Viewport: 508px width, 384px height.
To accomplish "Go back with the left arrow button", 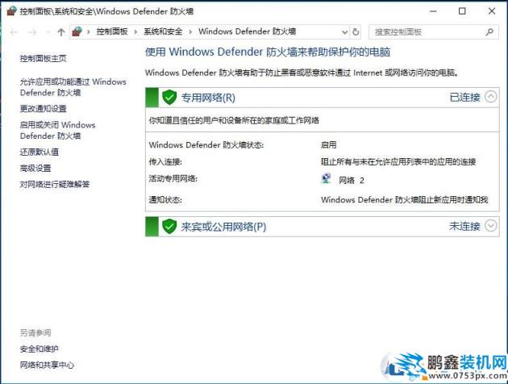I will click(x=14, y=31).
